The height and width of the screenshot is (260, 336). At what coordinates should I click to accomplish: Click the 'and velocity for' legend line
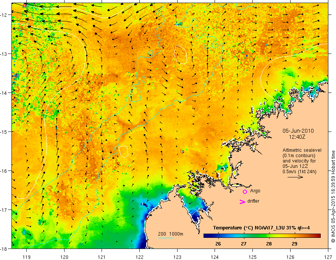299,161
